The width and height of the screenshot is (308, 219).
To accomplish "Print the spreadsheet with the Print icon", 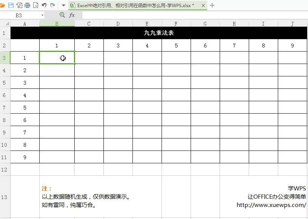I will click(x=27, y=5).
